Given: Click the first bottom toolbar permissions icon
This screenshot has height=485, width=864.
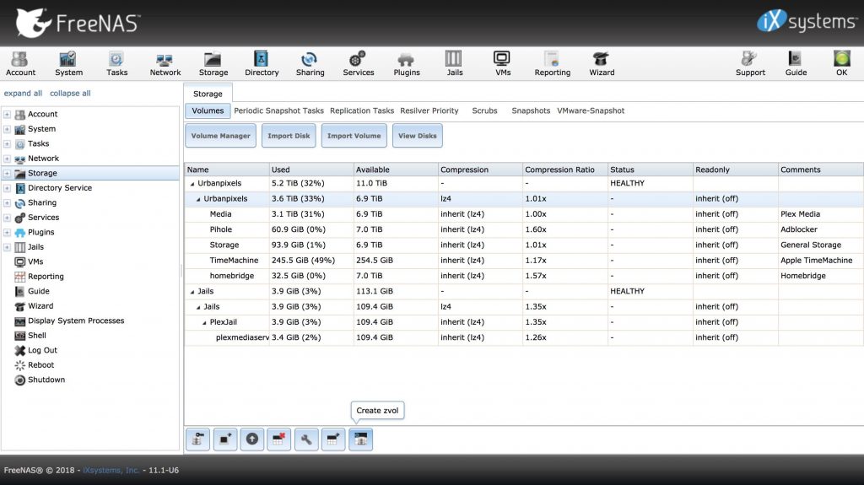Looking at the screenshot, I should (x=197, y=439).
